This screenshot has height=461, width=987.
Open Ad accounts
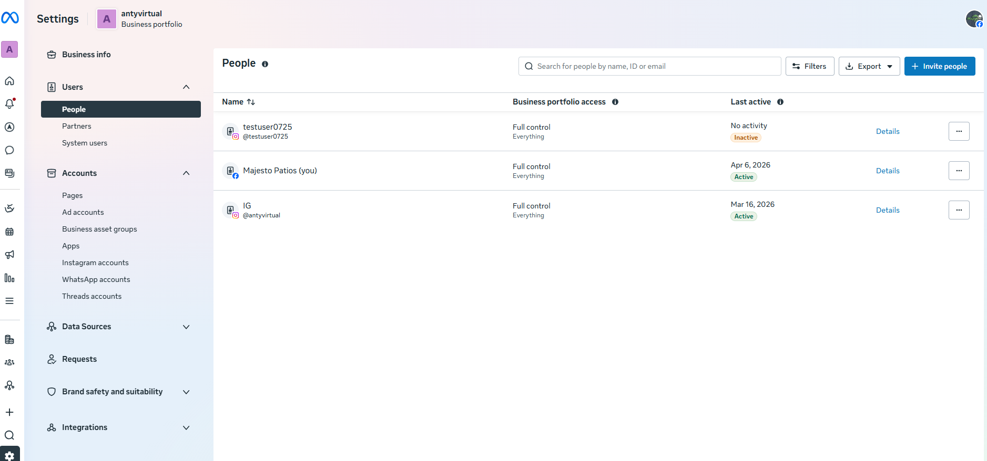pos(83,212)
